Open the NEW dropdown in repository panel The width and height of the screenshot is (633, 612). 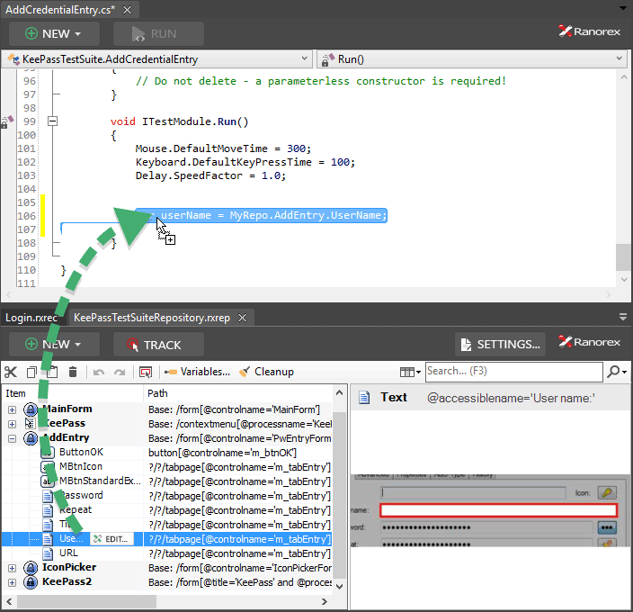(x=54, y=345)
